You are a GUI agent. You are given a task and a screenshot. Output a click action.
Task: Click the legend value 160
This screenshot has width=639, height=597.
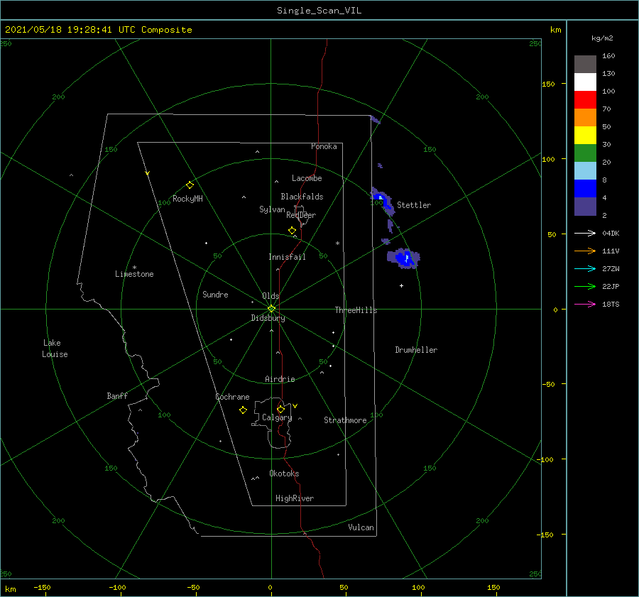(608, 56)
